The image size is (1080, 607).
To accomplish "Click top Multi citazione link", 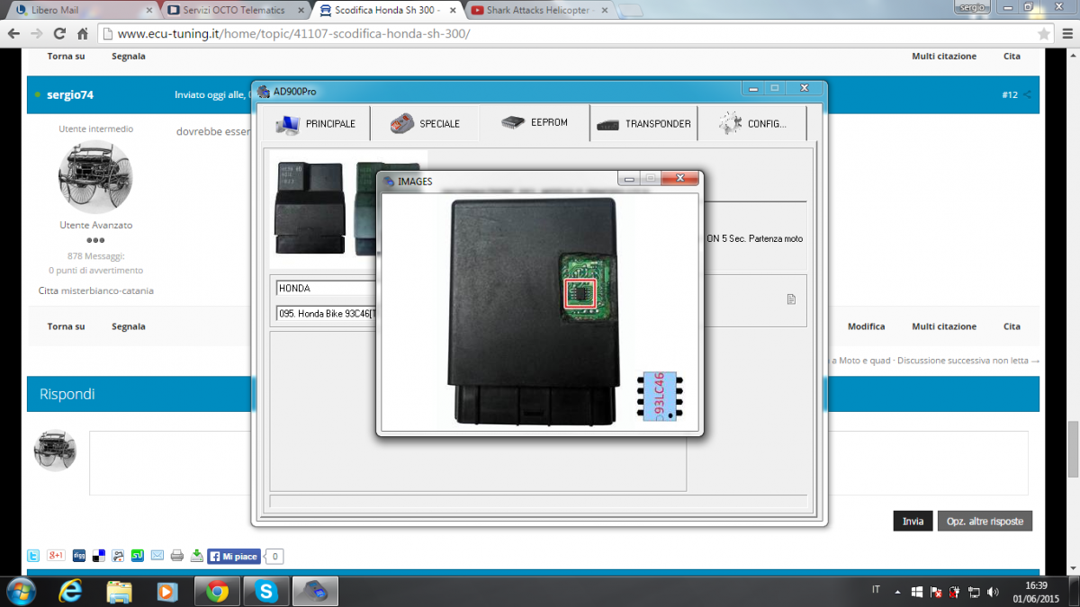I will click(x=944, y=56).
